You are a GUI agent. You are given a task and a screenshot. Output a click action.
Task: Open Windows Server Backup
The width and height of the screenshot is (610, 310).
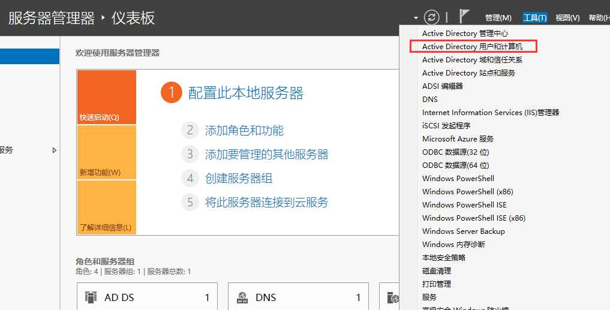tap(463, 231)
